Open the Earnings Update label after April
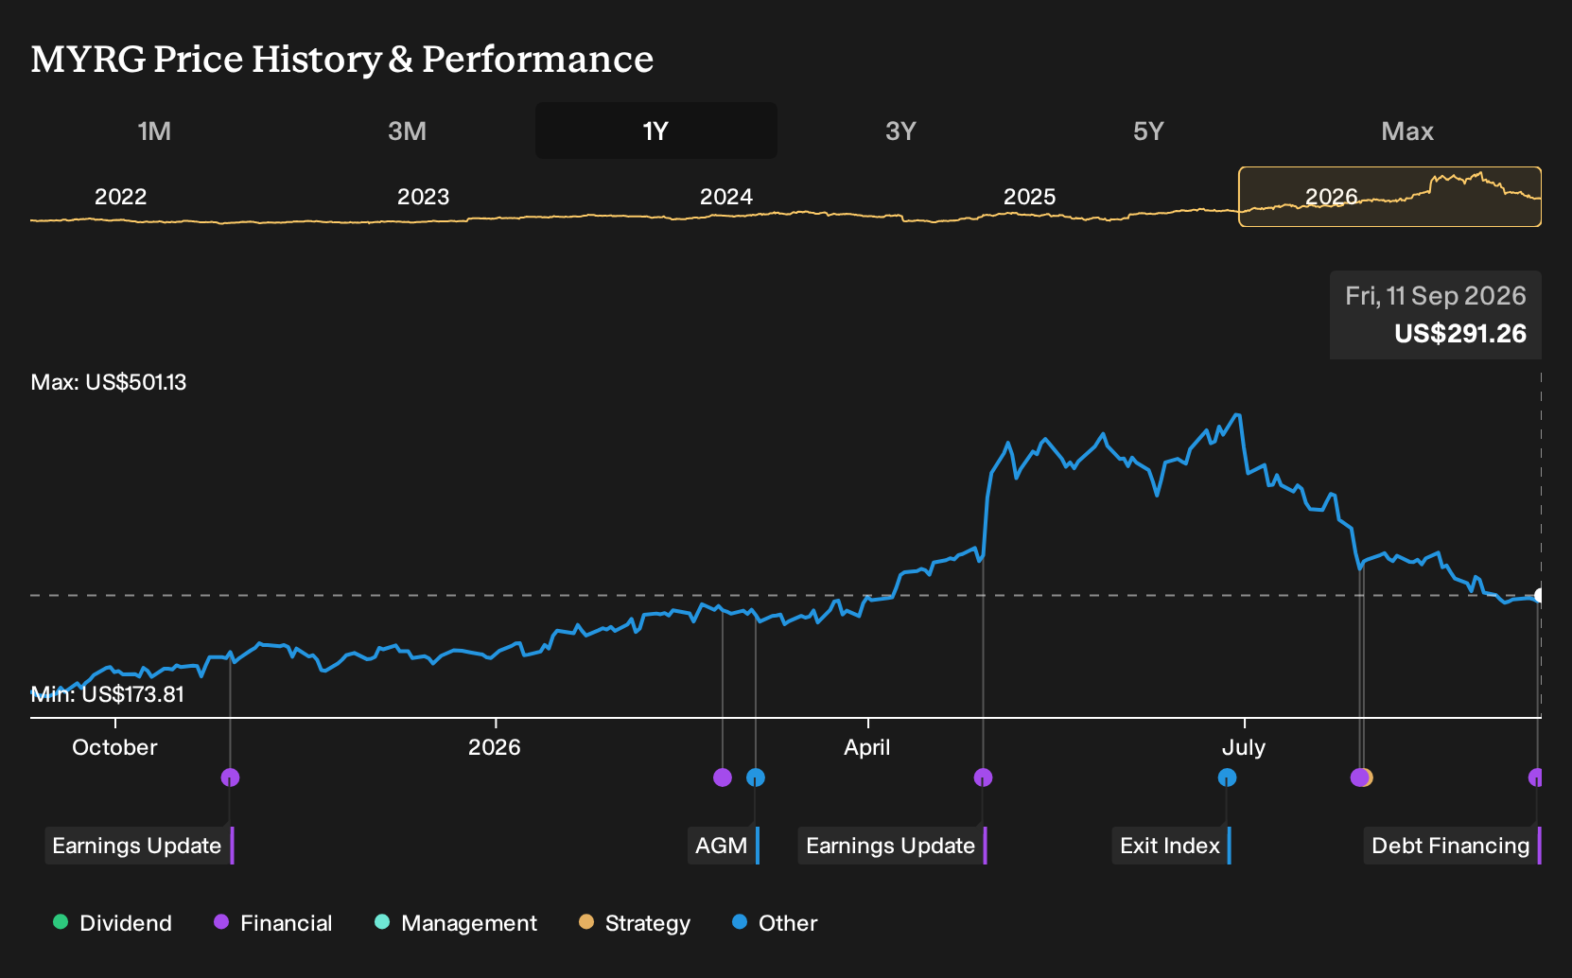 893,846
